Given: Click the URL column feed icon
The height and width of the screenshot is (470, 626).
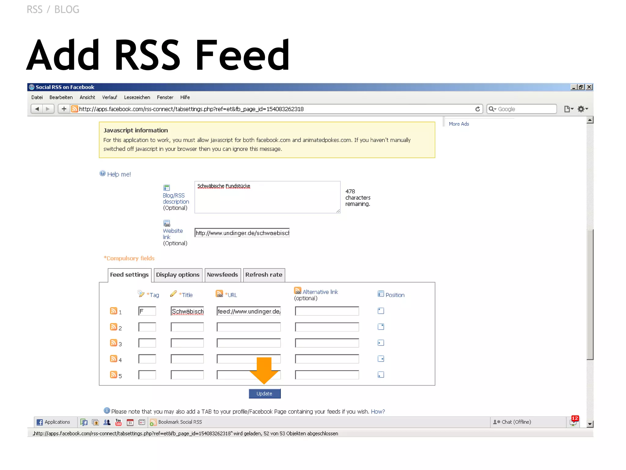Looking at the screenshot, I should [x=219, y=294].
